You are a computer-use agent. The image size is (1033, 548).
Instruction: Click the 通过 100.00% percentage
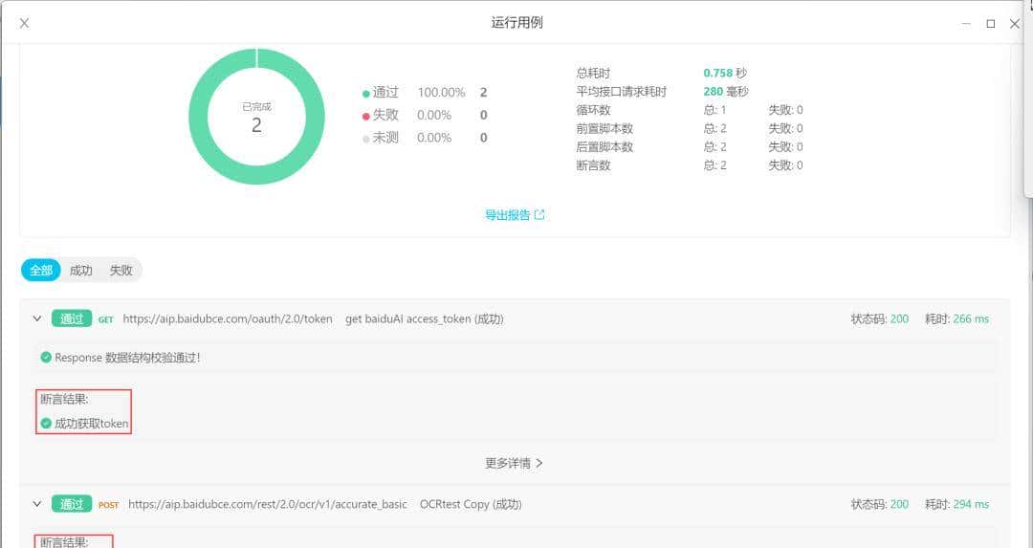pyautogui.click(x=441, y=92)
